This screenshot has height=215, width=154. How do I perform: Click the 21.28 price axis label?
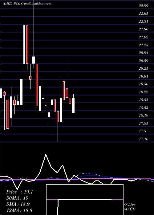144,45
